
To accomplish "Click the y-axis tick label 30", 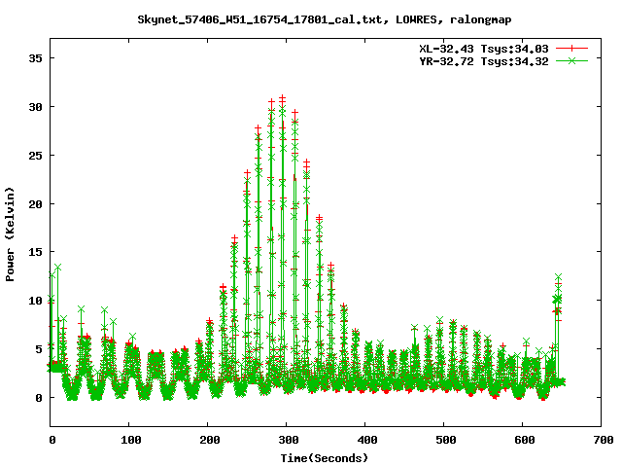I will coord(35,107).
